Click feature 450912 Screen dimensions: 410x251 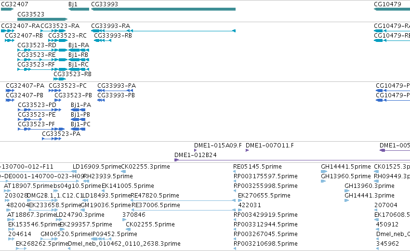pos(387,225)
